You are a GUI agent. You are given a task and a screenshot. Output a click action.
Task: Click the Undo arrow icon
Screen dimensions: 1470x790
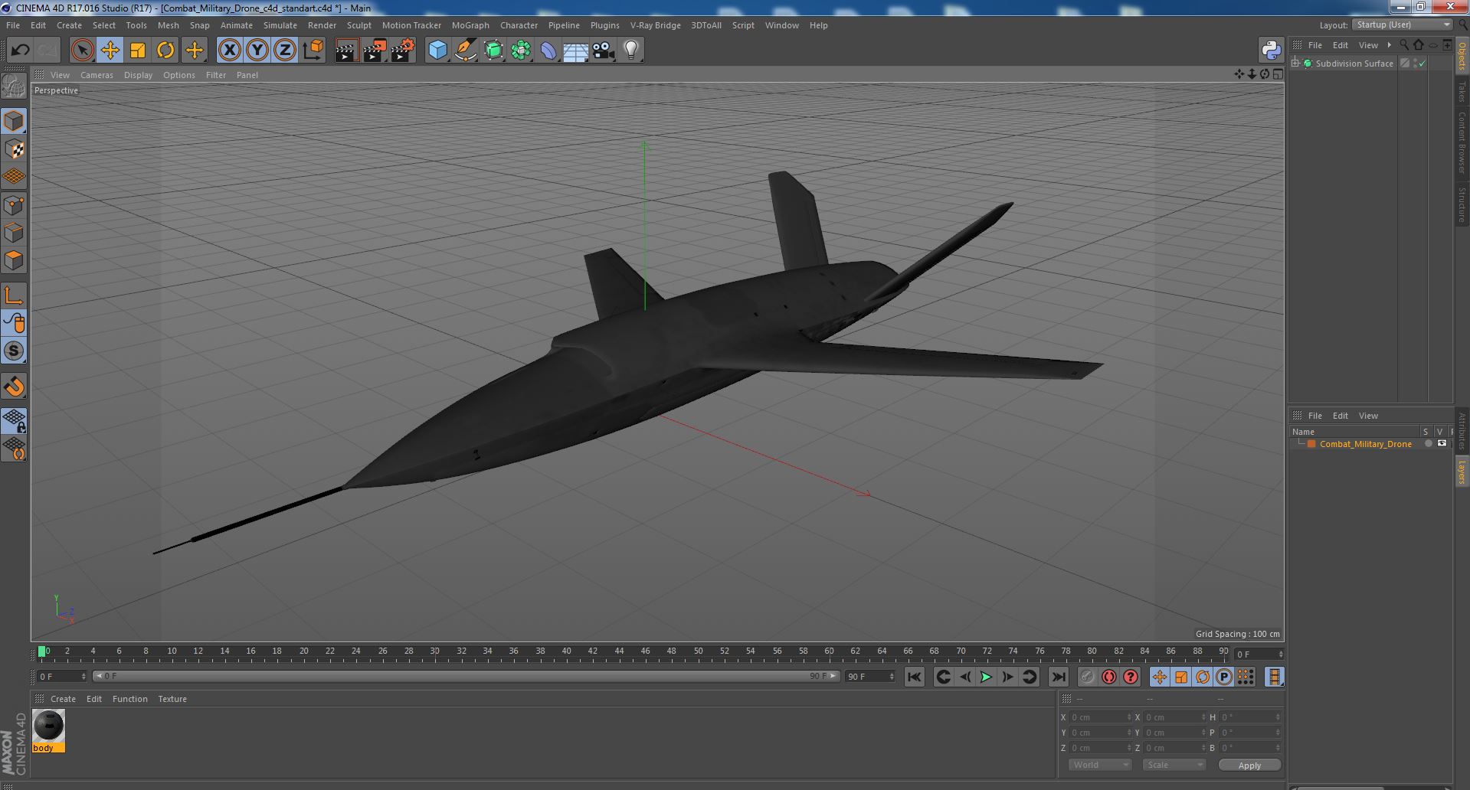(x=20, y=51)
